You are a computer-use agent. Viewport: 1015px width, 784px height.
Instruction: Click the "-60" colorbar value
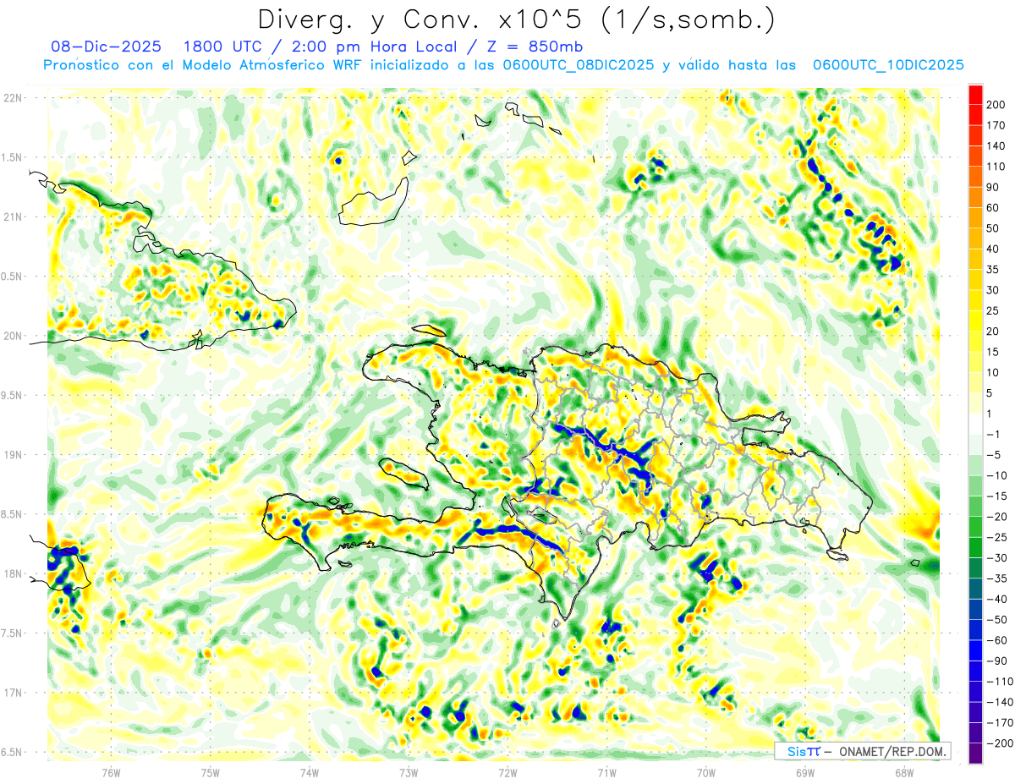(998, 640)
